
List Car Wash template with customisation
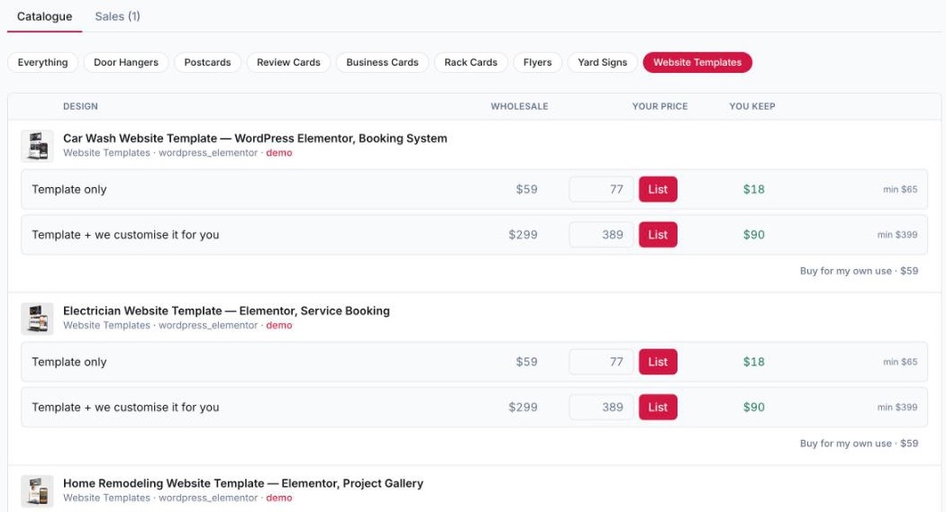click(659, 235)
